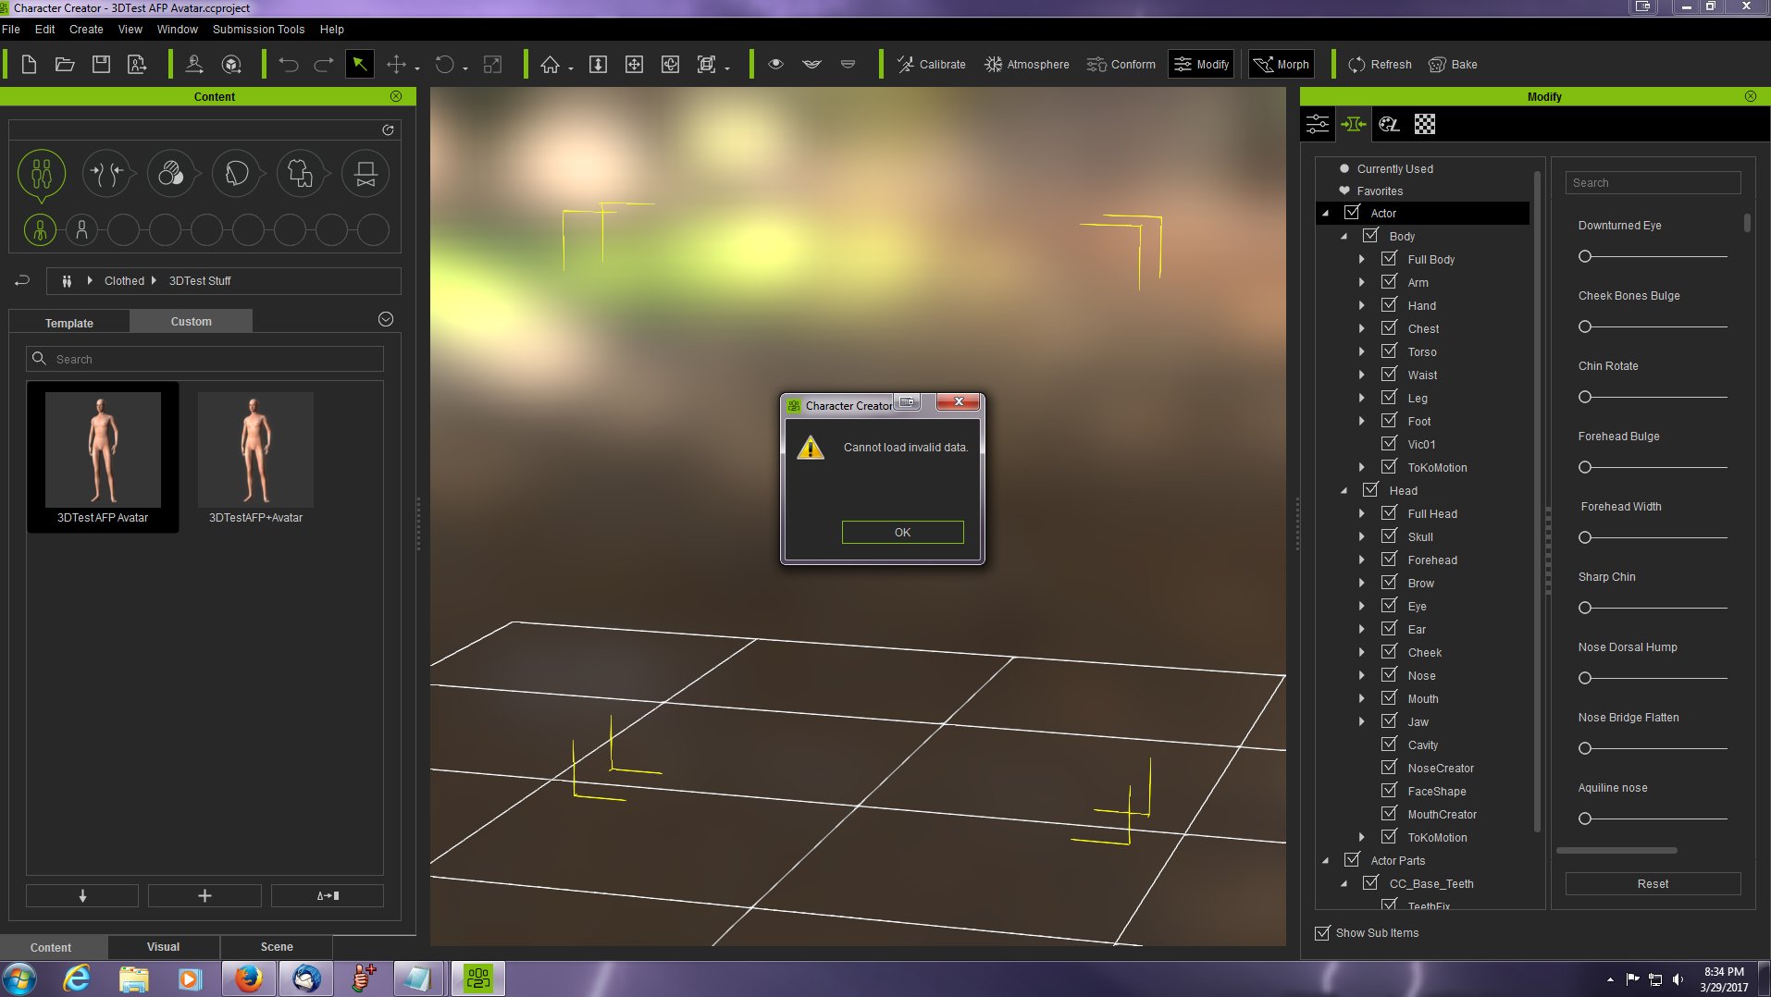Click the Calibrate toolbar button
The width and height of the screenshot is (1771, 997).
932,64
